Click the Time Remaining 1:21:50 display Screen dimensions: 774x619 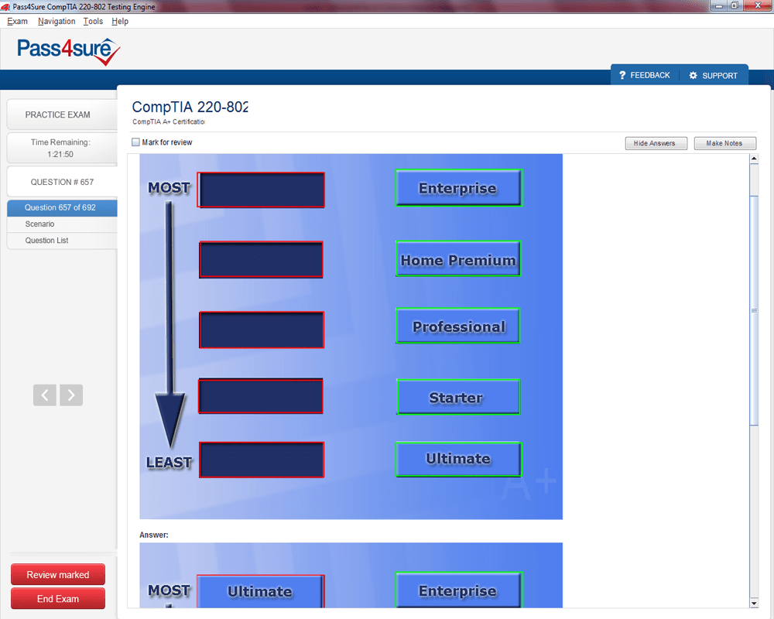tap(62, 148)
